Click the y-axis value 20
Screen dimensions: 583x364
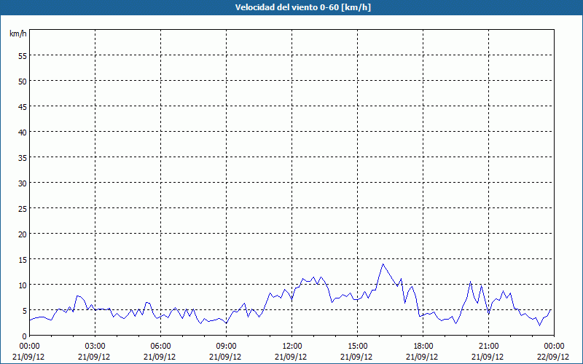point(23,234)
